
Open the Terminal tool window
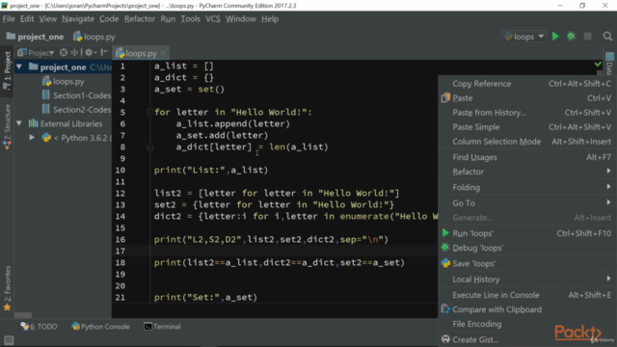pyautogui.click(x=162, y=327)
